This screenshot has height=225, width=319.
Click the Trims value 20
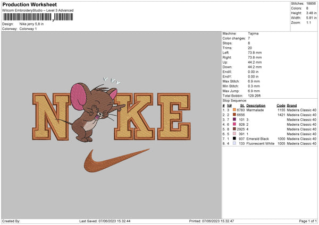coord(250,48)
